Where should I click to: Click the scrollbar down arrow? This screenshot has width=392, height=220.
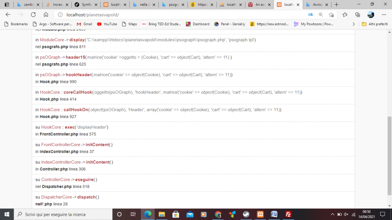pyautogui.click(x=390, y=206)
